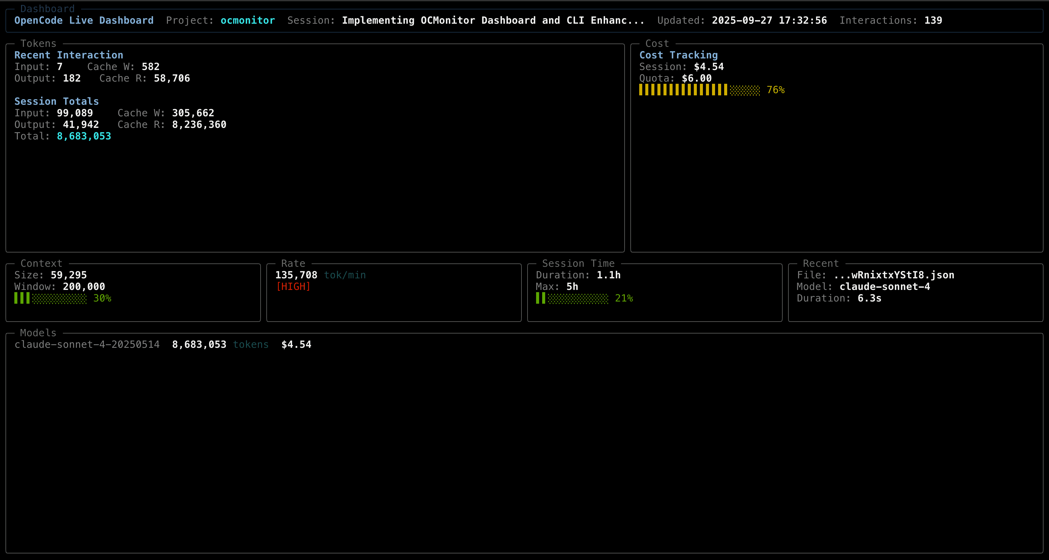This screenshot has width=1049, height=560.
Task: Click the Updated timestamp 2025-09-27 17:32:56
Action: [769, 20]
